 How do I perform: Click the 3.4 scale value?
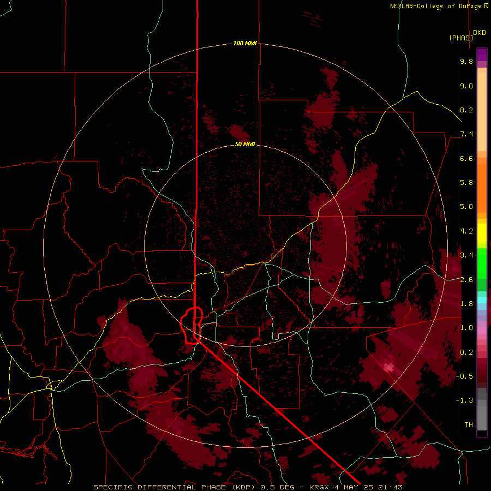tap(466, 255)
